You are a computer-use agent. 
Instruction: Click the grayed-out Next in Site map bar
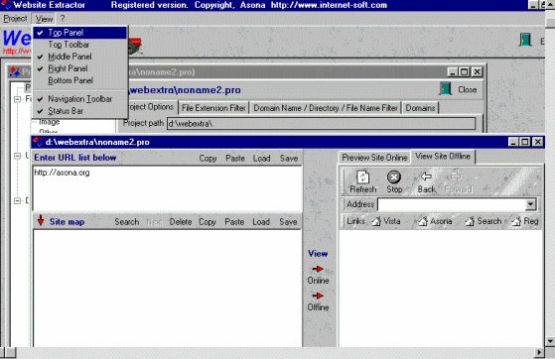(x=154, y=222)
